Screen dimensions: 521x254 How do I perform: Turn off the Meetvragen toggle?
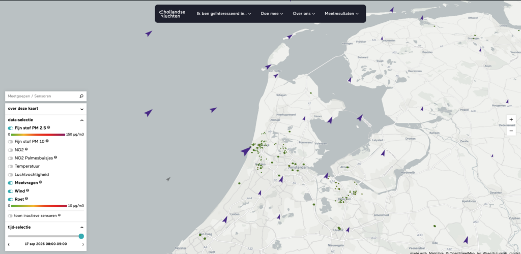(11, 183)
